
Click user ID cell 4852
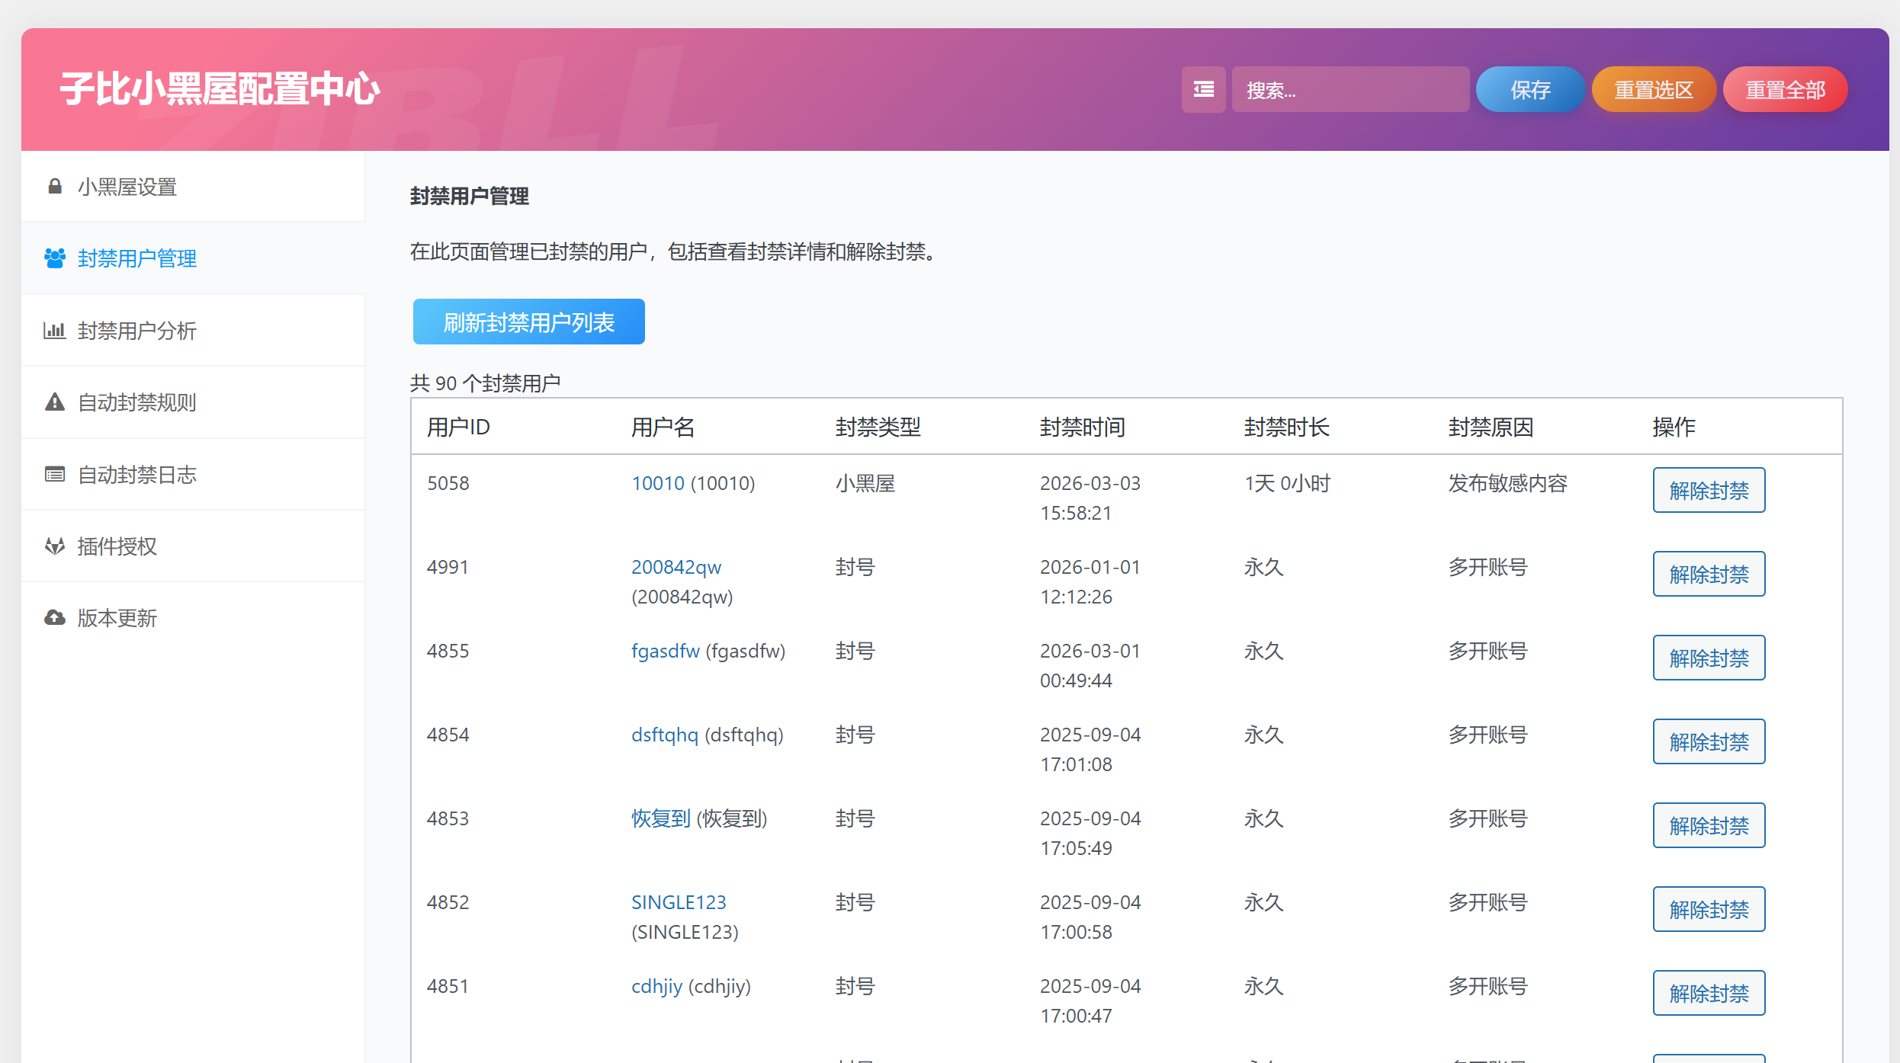[x=448, y=903]
